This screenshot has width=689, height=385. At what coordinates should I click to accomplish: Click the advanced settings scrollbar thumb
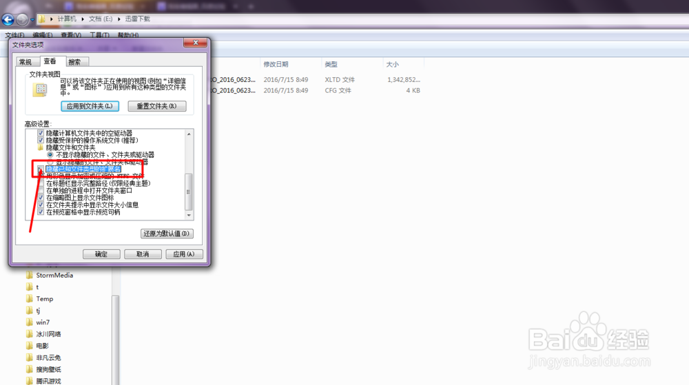pos(189,192)
